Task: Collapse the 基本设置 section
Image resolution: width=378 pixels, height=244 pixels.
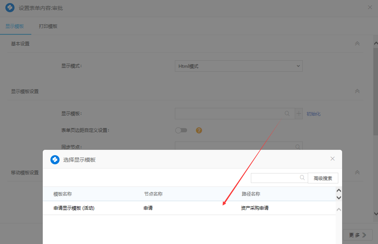Action: point(357,43)
